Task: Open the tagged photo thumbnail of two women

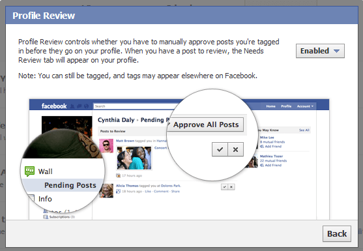Action: point(134,158)
